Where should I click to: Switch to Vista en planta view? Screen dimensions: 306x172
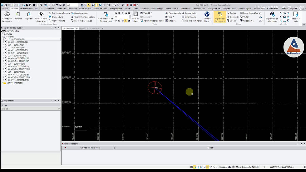point(135,17)
